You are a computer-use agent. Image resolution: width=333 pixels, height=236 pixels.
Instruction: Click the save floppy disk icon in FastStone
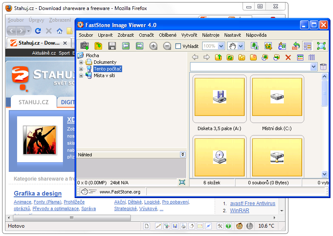click(112, 46)
